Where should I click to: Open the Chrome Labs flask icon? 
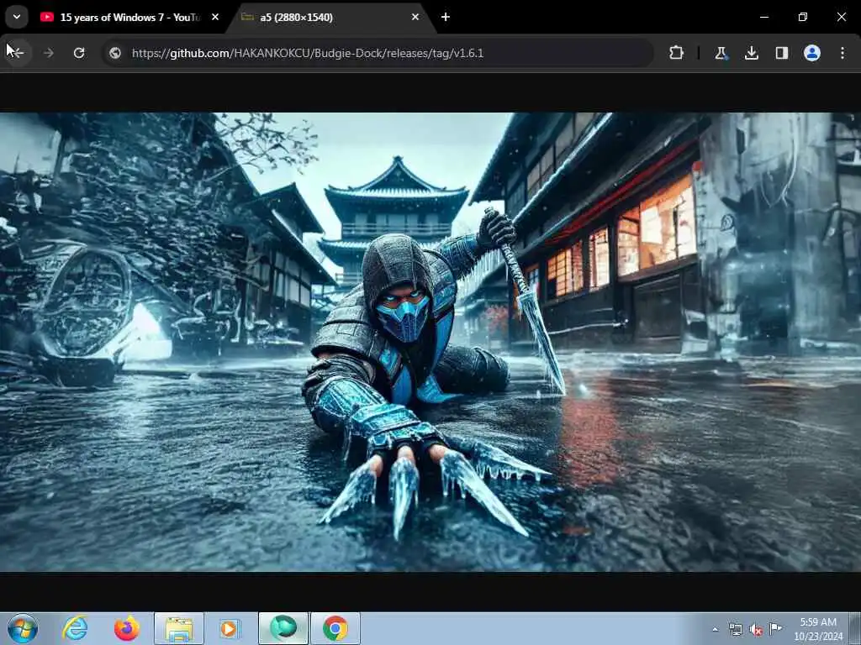pos(721,53)
